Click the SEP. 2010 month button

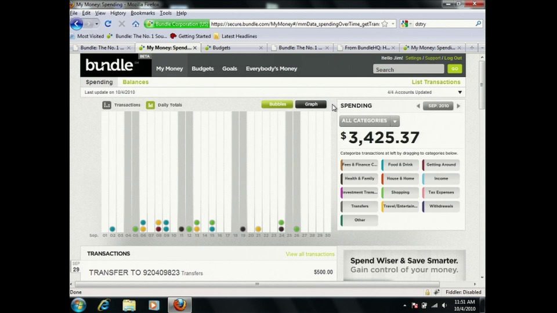click(x=438, y=105)
